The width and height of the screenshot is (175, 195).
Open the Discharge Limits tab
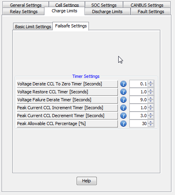(107, 12)
